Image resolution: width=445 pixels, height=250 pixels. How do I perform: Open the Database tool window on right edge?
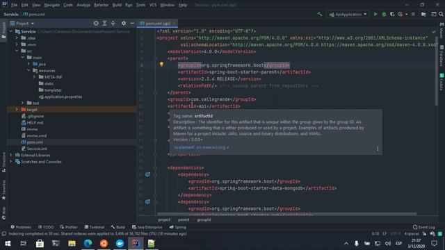tap(442, 56)
